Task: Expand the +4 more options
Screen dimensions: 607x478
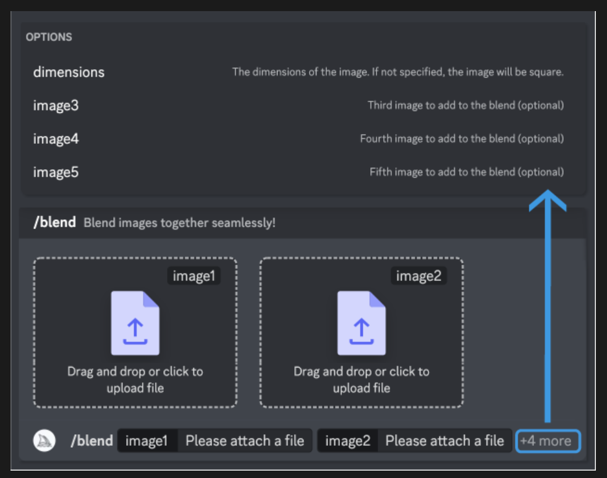Action: (x=548, y=441)
